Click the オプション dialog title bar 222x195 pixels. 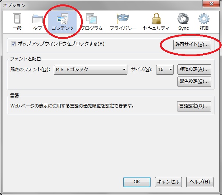[92, 5]
